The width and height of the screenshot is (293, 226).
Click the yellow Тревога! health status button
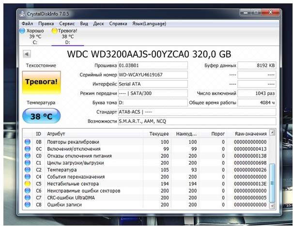(x=41, y=82)
